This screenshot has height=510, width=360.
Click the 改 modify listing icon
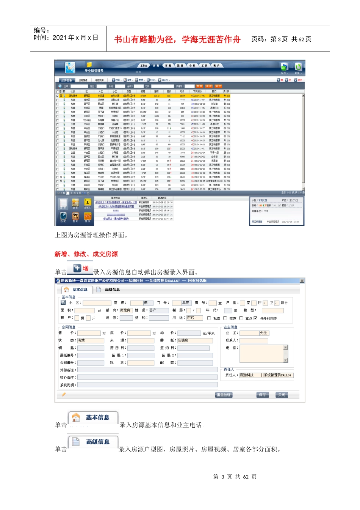288,80
